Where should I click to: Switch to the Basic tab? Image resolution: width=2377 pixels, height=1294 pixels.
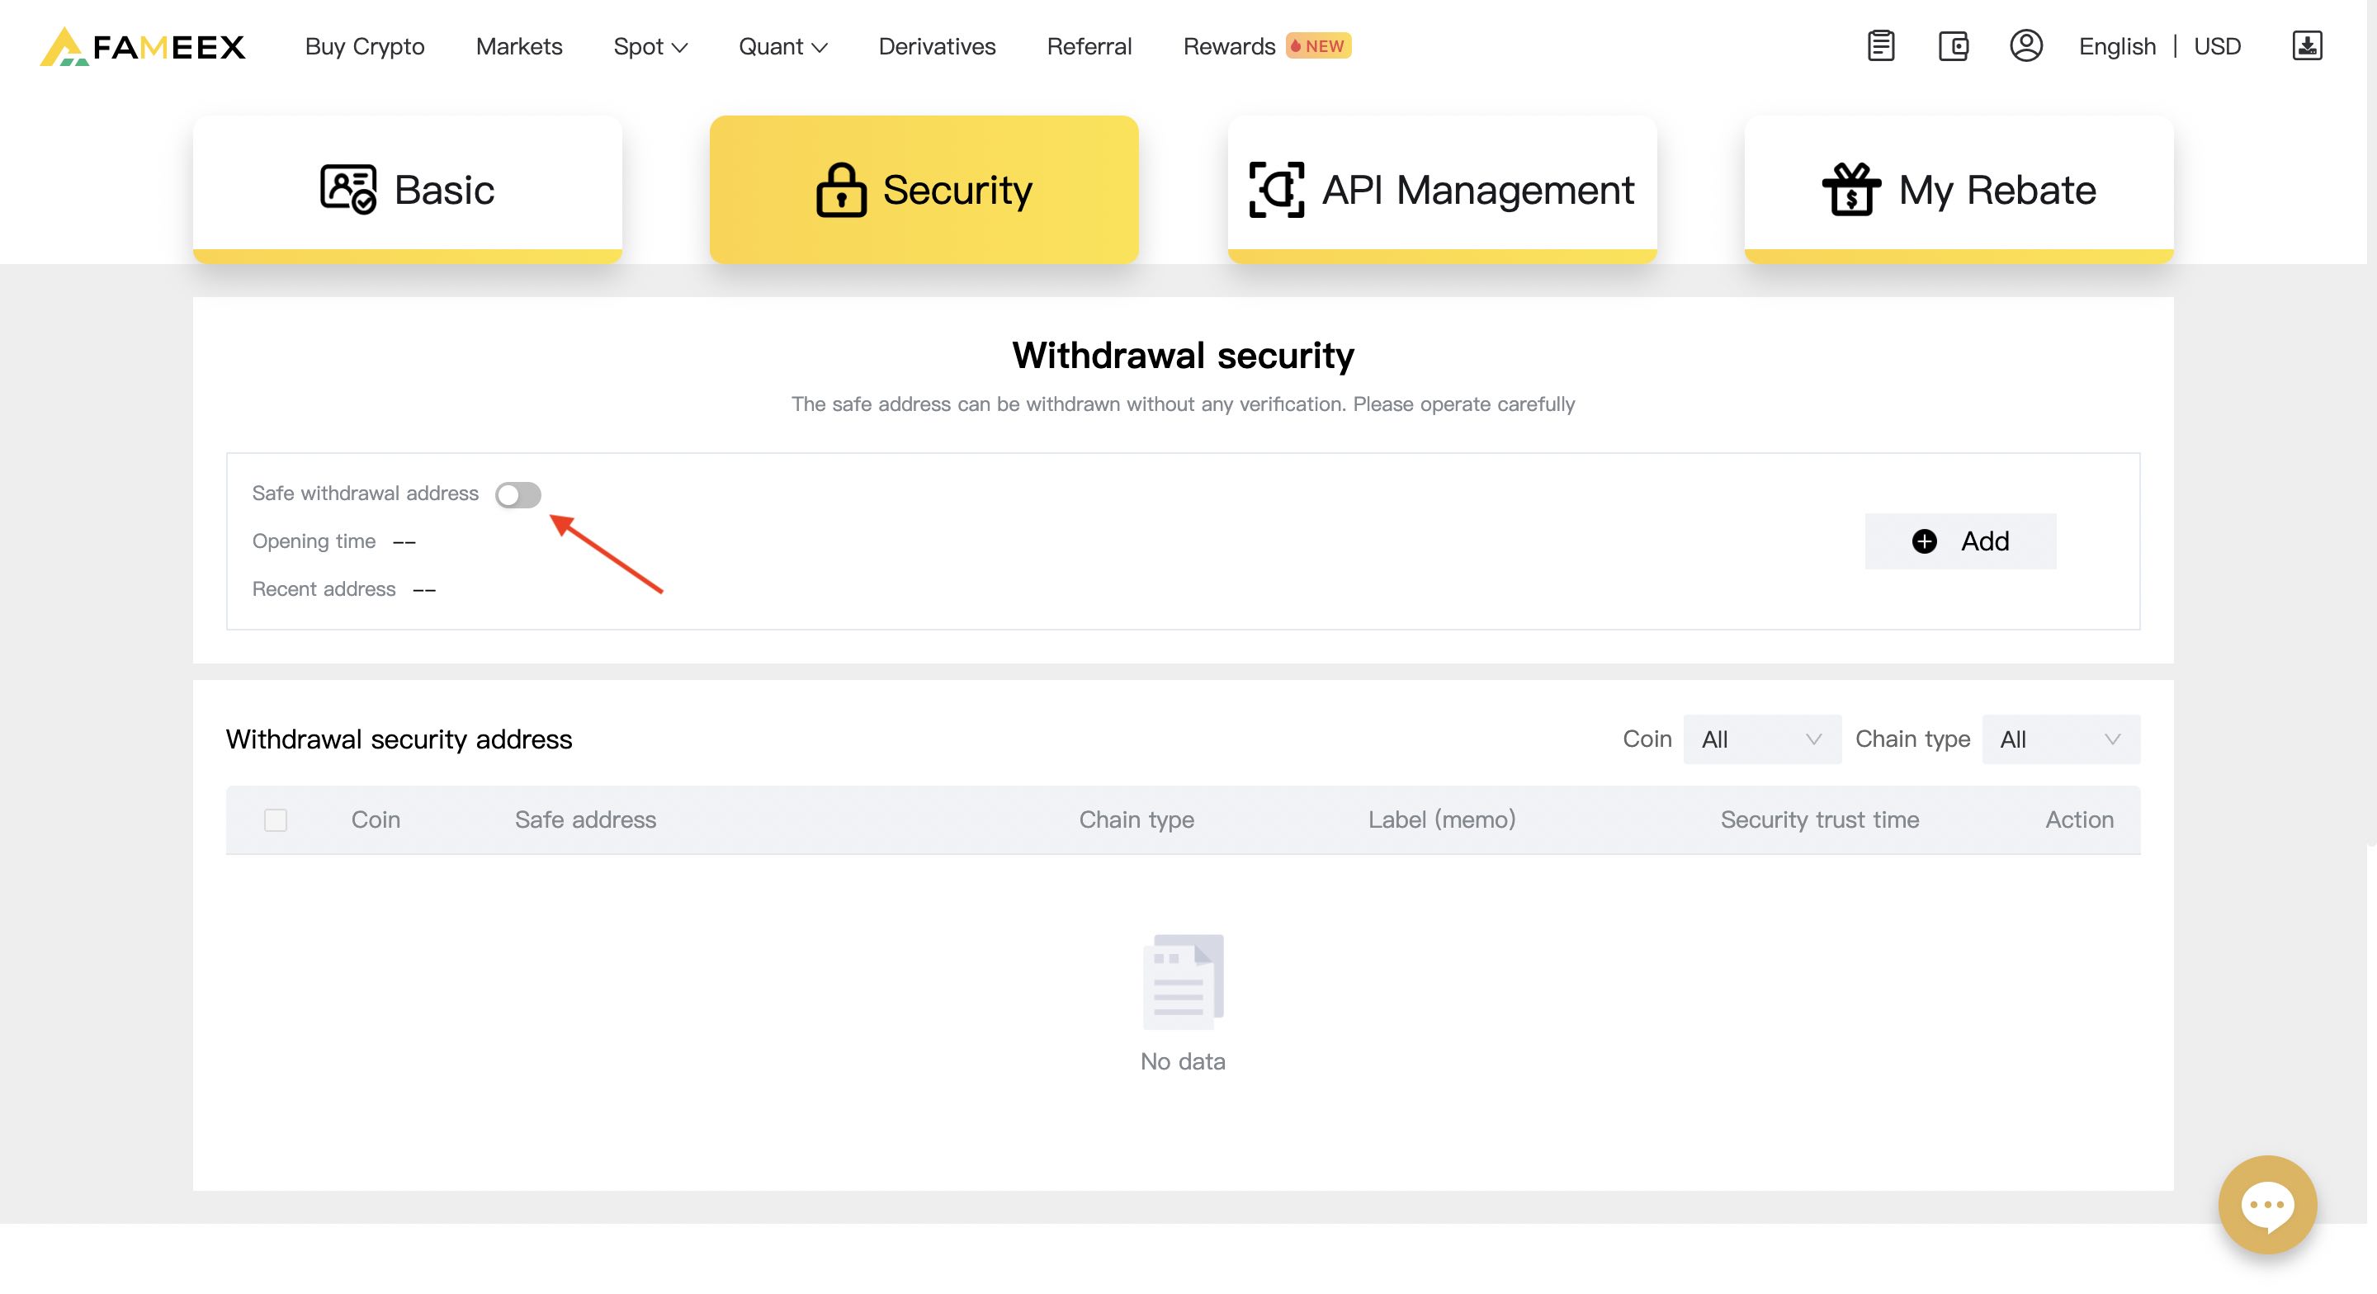[407, 189]
